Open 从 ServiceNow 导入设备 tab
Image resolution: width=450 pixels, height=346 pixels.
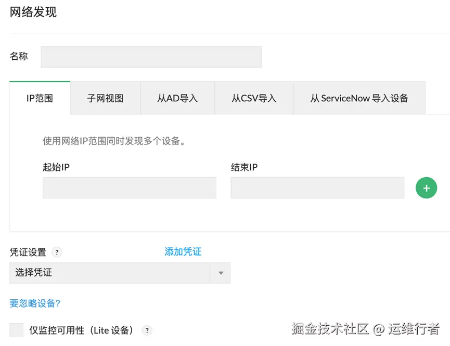tap(359, 98)
